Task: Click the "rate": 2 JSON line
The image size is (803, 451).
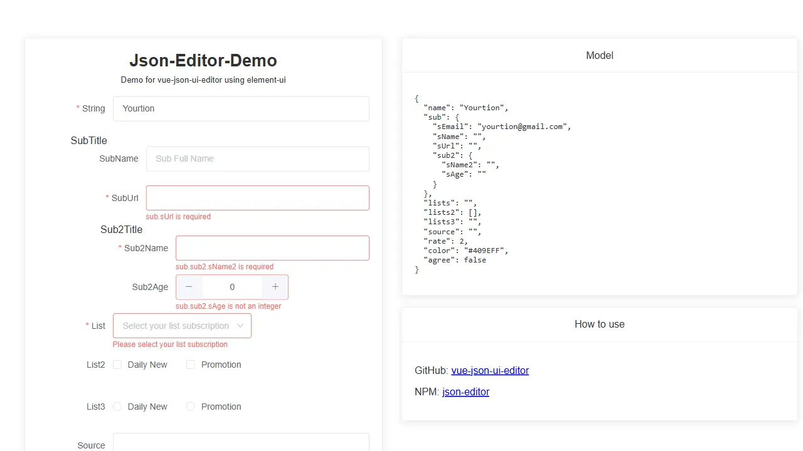Action: tap(446, 241)
